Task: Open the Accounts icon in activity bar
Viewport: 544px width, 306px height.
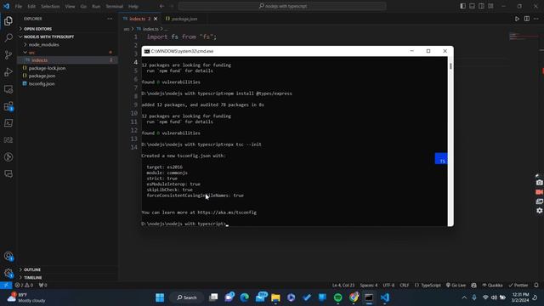Action: coord(8,257)
